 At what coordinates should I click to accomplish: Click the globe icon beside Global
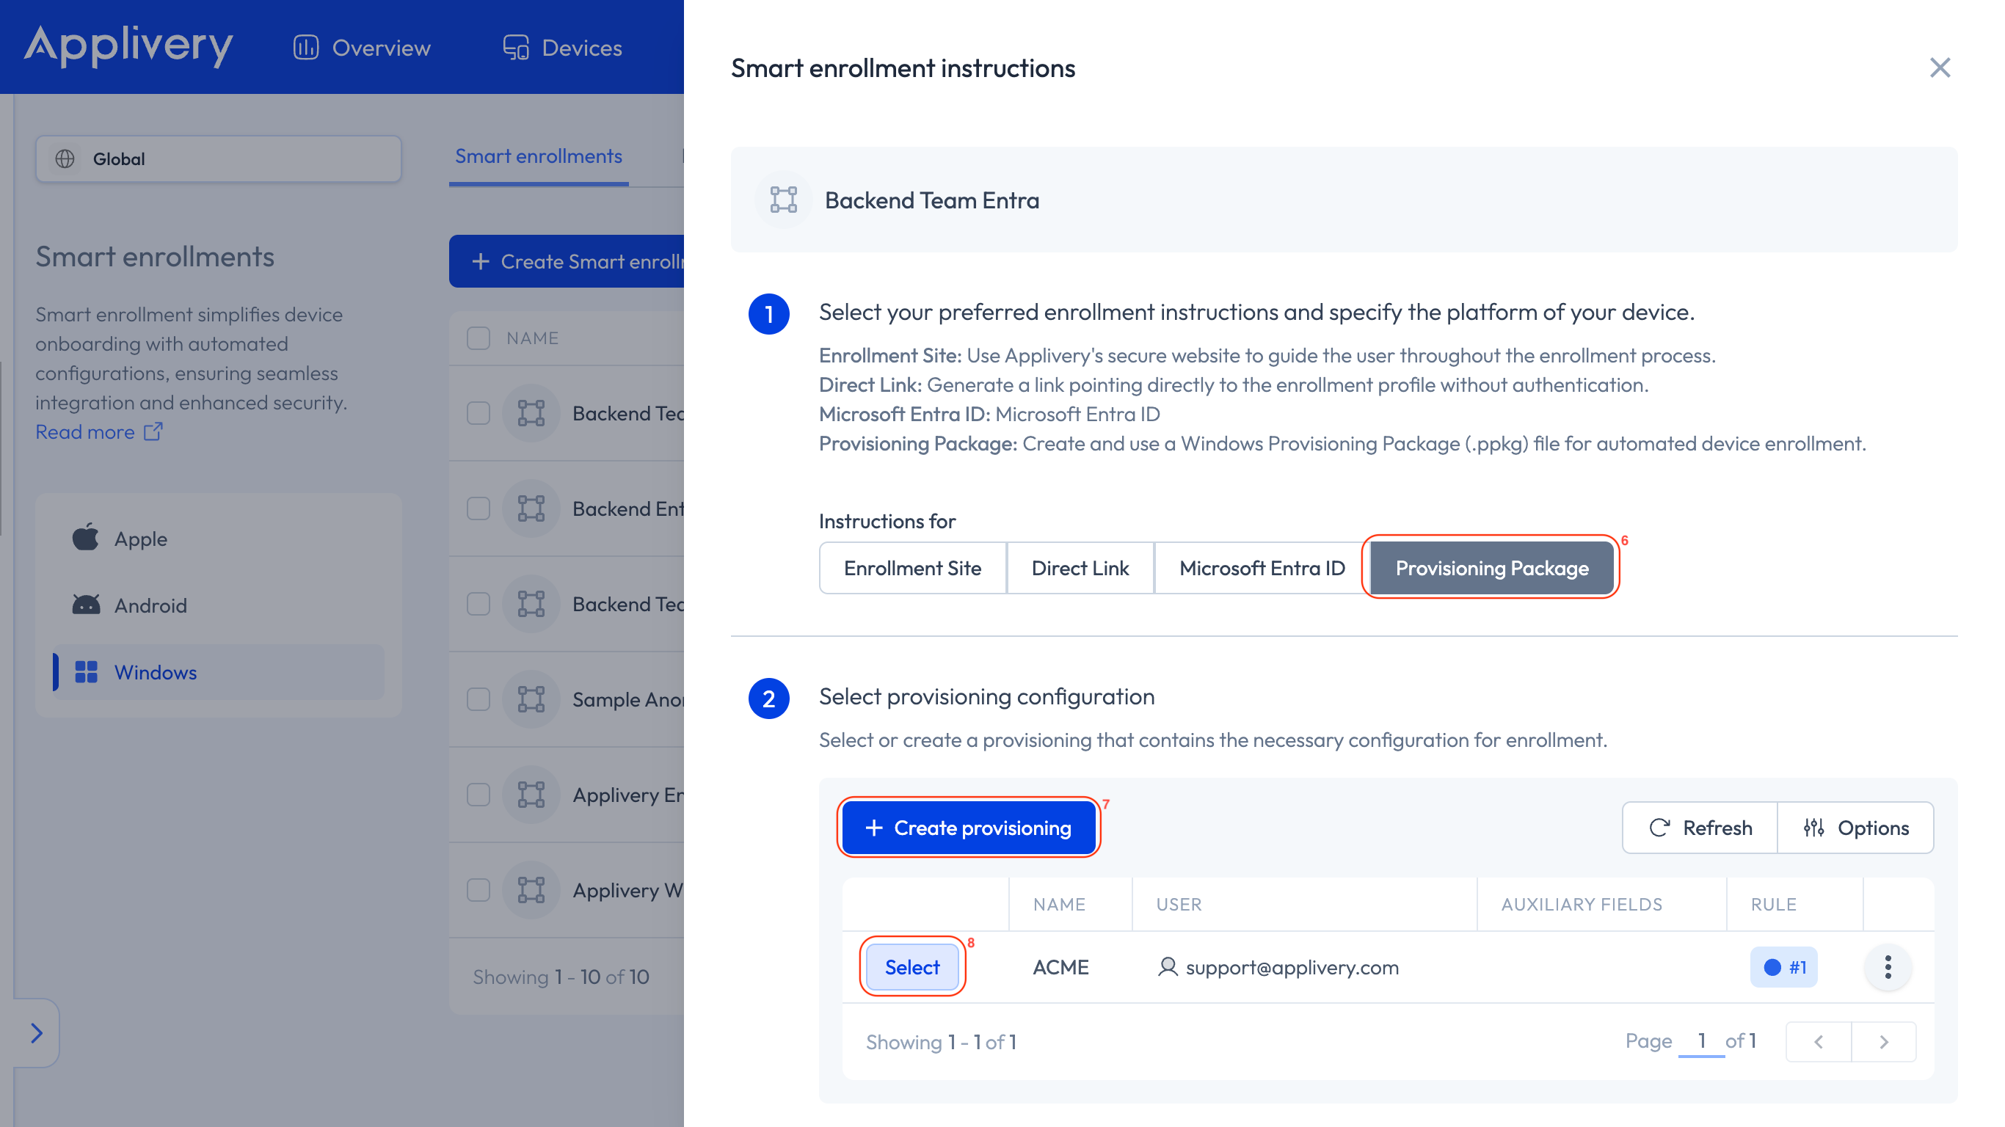(x=65, y=158)
